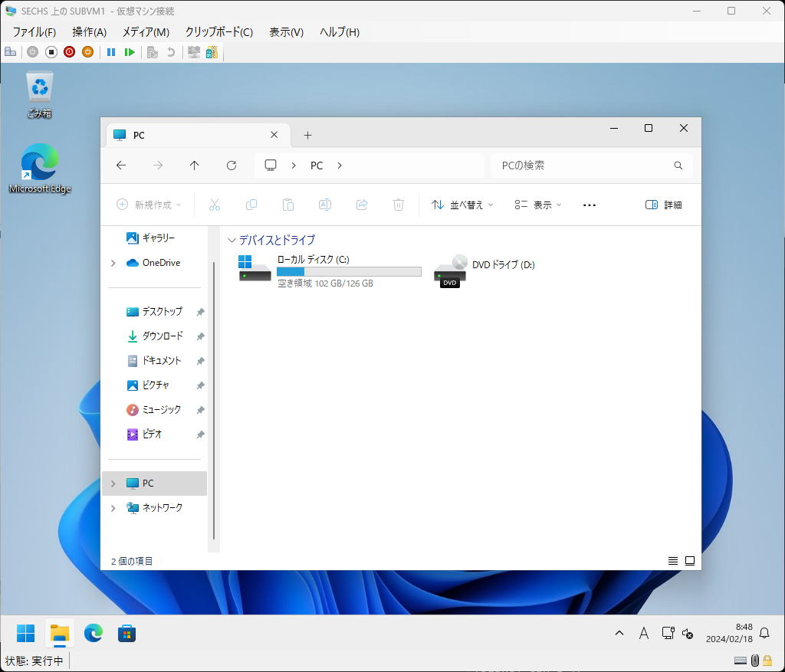Click the Share/resources icon in VM toolbar
Viewport: 785px width, 672px height.
coord(212,52)
